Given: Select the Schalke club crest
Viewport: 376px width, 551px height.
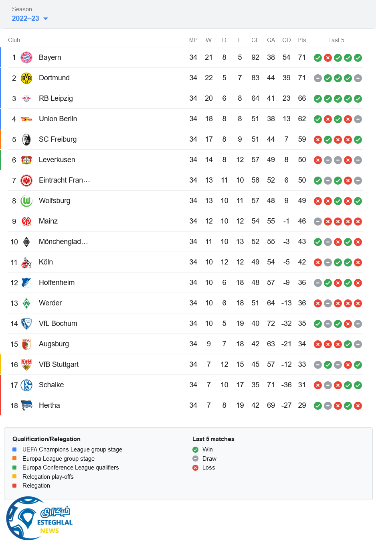Looking at the screenshot, I should tap(26, 385).
